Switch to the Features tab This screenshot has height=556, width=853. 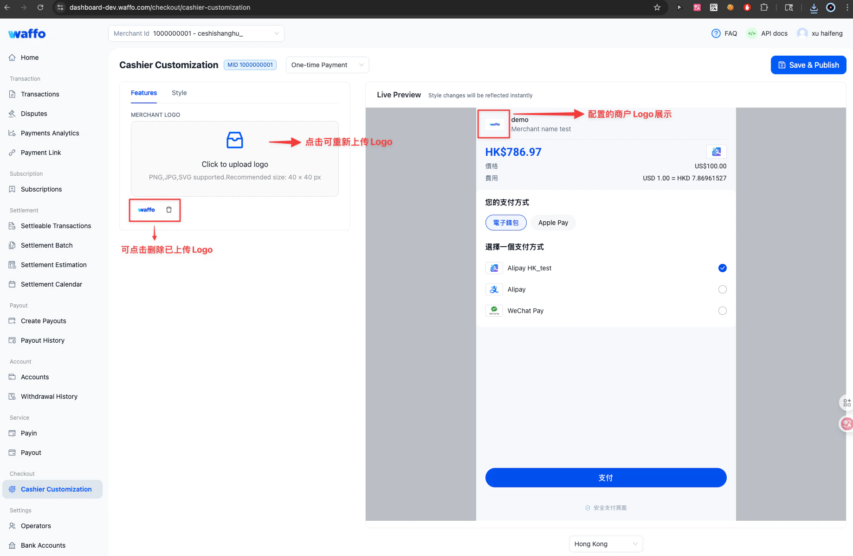click(144, 93)
